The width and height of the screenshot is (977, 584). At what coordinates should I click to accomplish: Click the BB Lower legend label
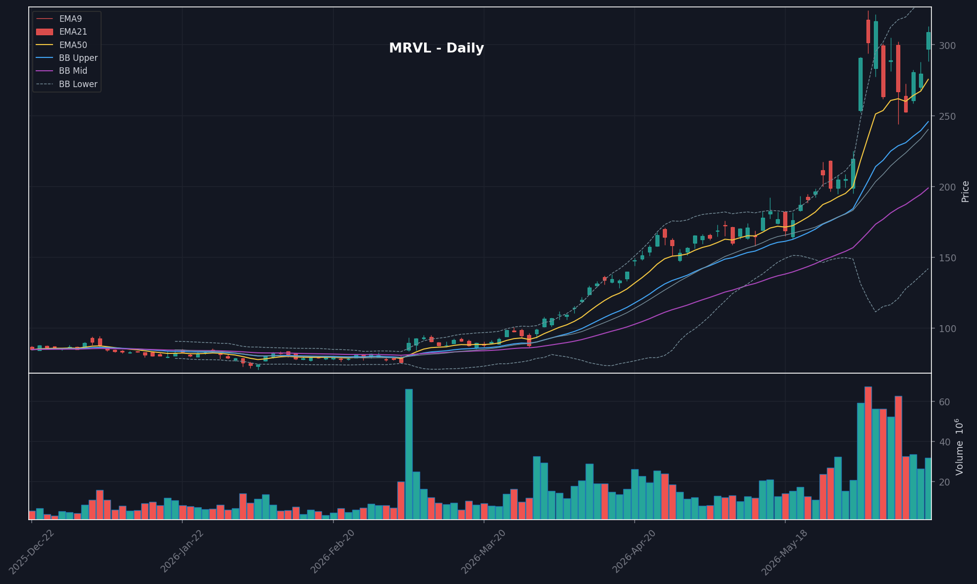[78, 84]
